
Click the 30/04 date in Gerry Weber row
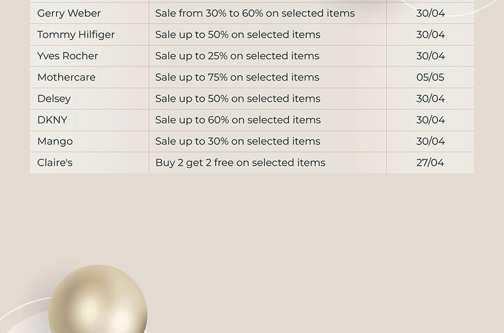click(431, 13)
